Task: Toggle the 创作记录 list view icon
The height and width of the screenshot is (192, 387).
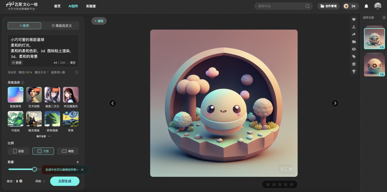Action: click(384, 18)
